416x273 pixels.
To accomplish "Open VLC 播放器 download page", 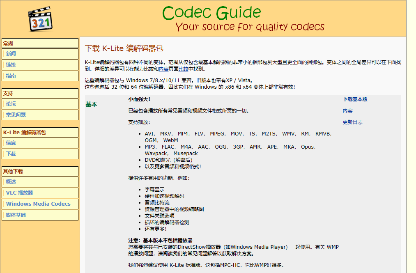I will 19,193.
